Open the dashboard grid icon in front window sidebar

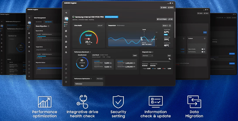66,31
